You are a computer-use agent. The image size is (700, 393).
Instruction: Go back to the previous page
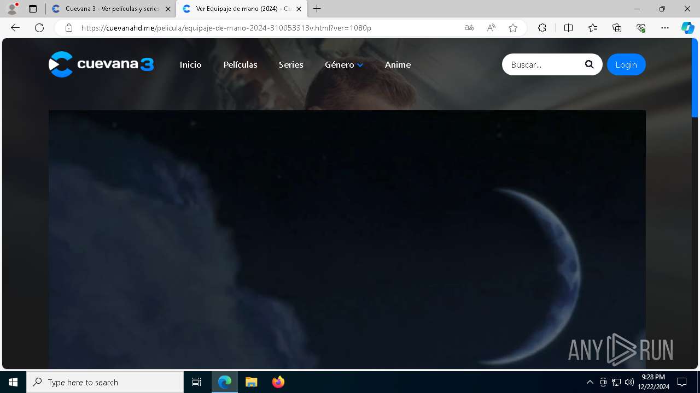point(15,28)
